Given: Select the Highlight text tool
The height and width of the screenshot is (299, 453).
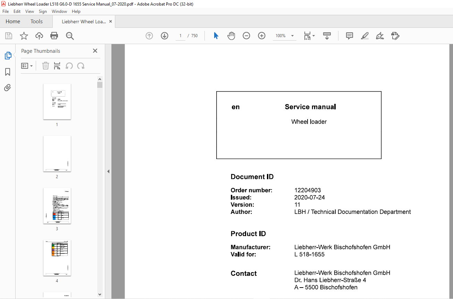Looking at the screenshot, I should tap(364, 36).
